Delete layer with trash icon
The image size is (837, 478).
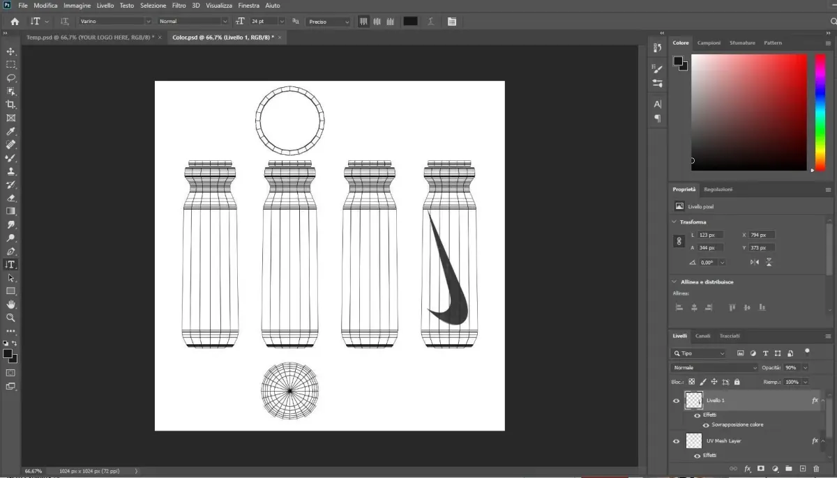[816, 469]
